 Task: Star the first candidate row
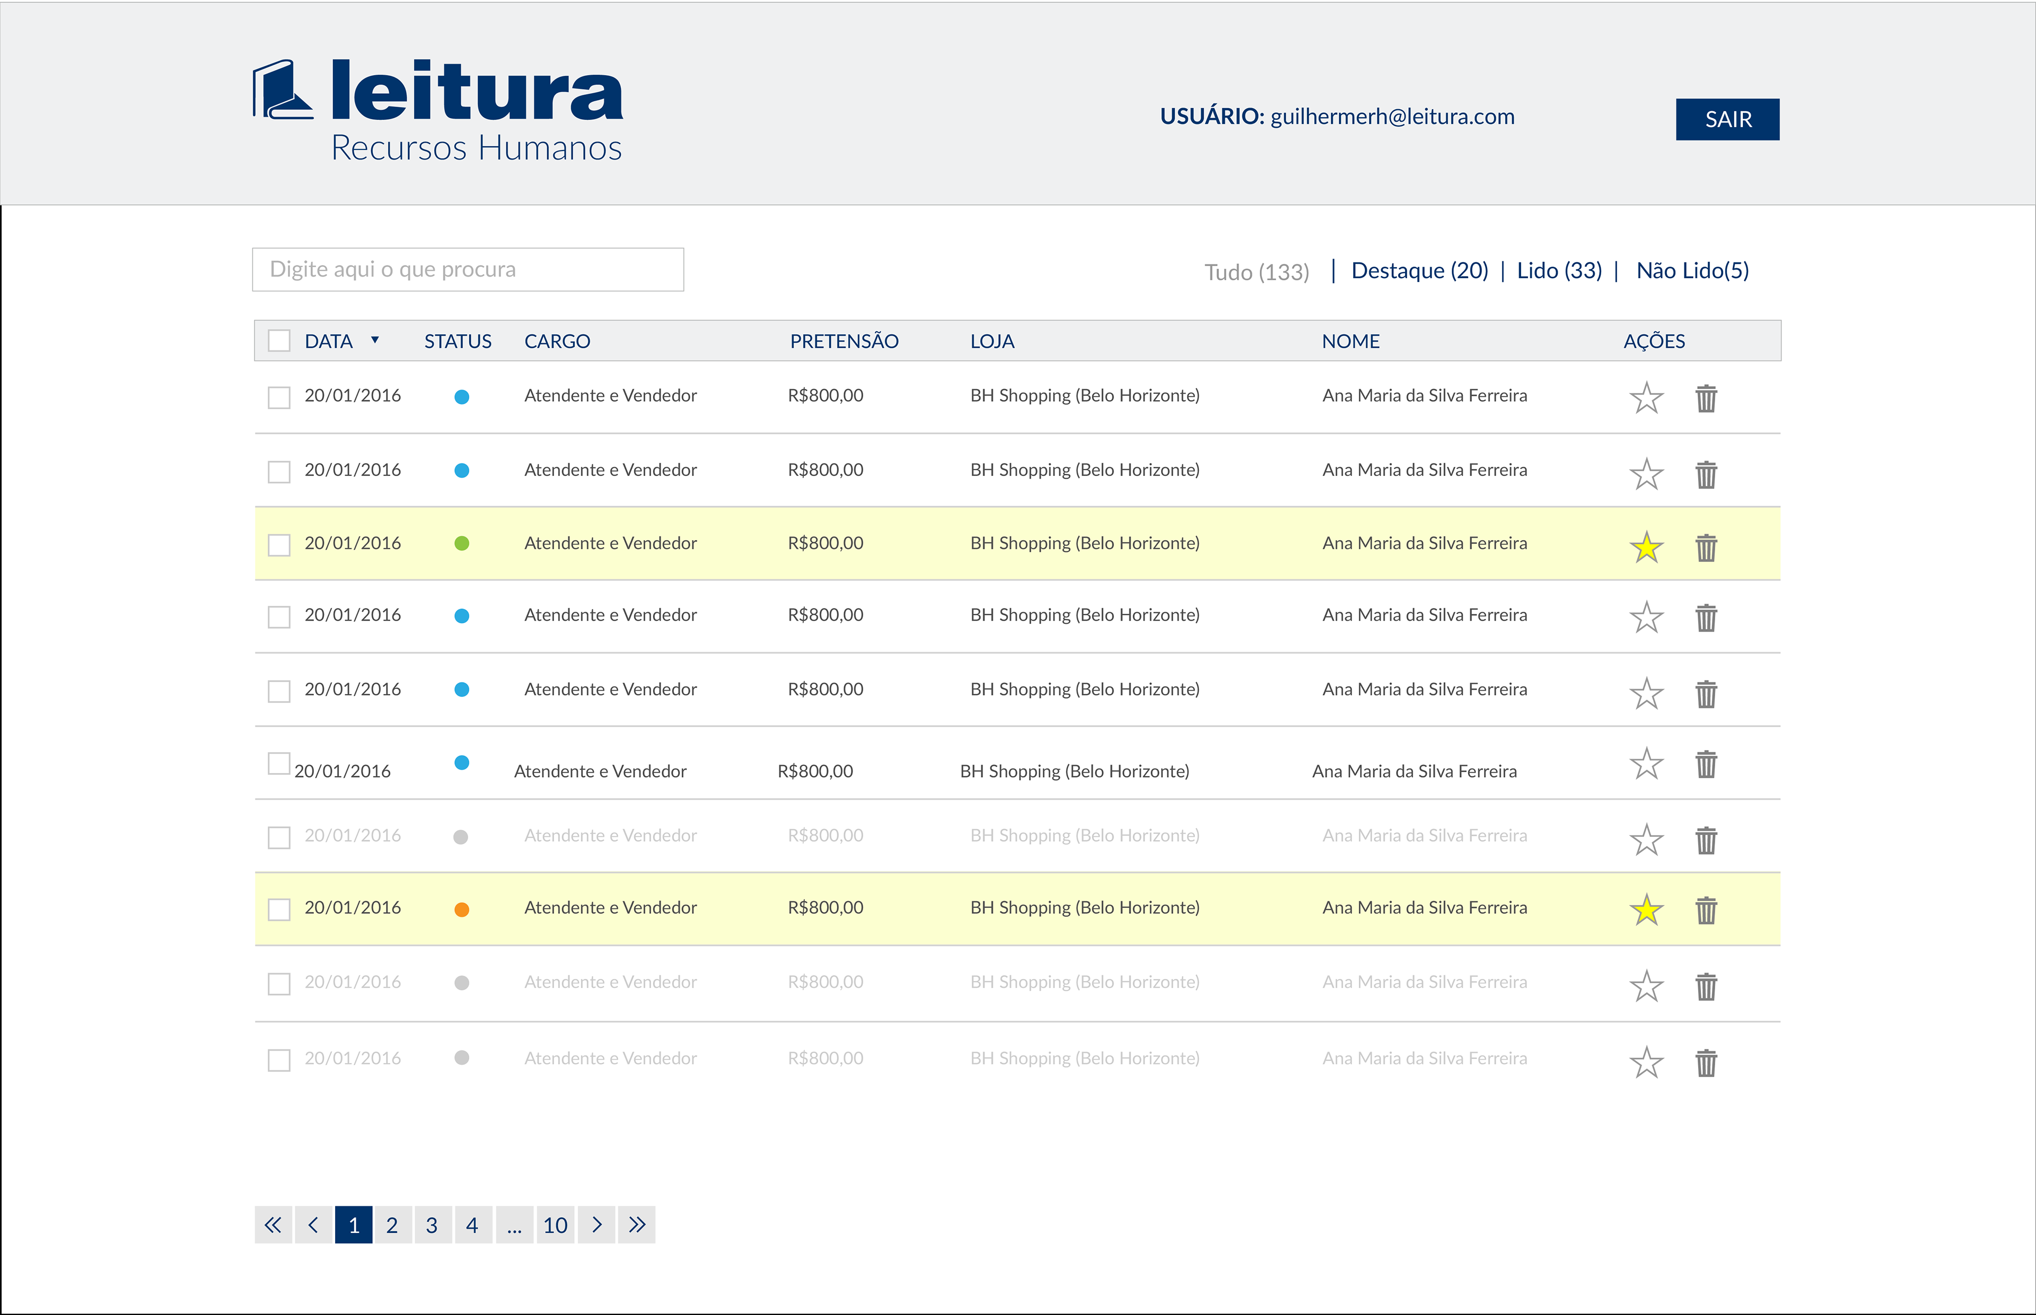tap(1646, 398)
